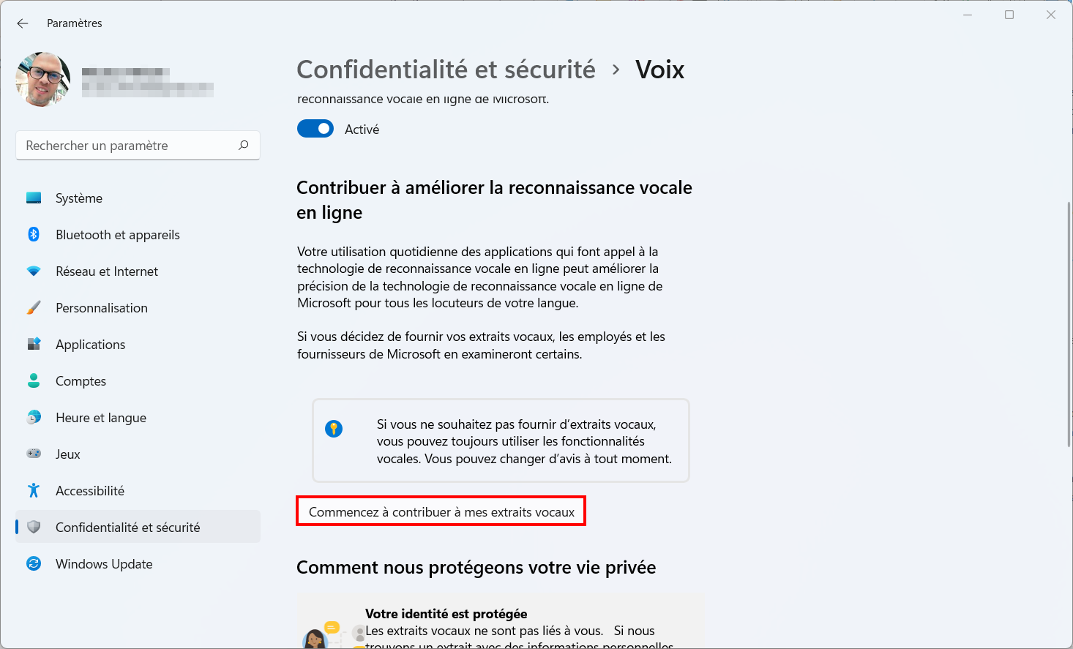Select the Réseau et Internet wifi icon
1073x649 pixels.
pos(34,271)
